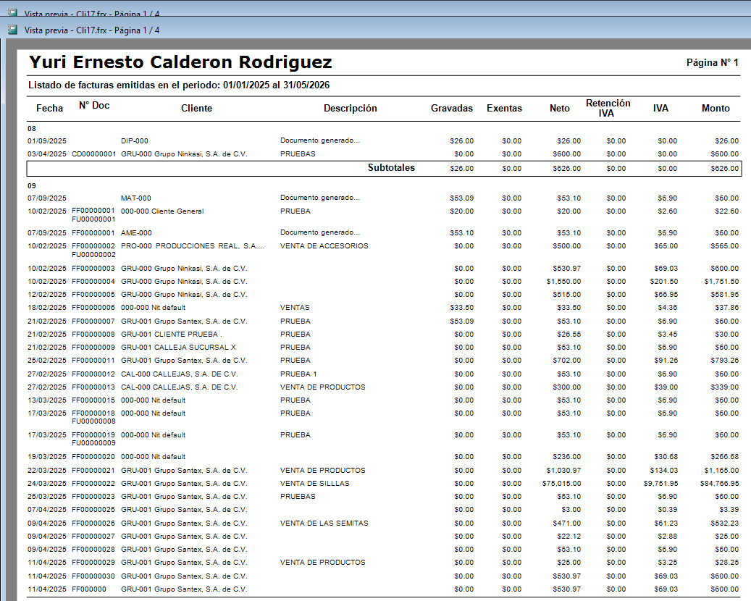The image size is (751, 601).
Task: Click secondary document 'FU00000009'
Action: [x=94, y=443]
